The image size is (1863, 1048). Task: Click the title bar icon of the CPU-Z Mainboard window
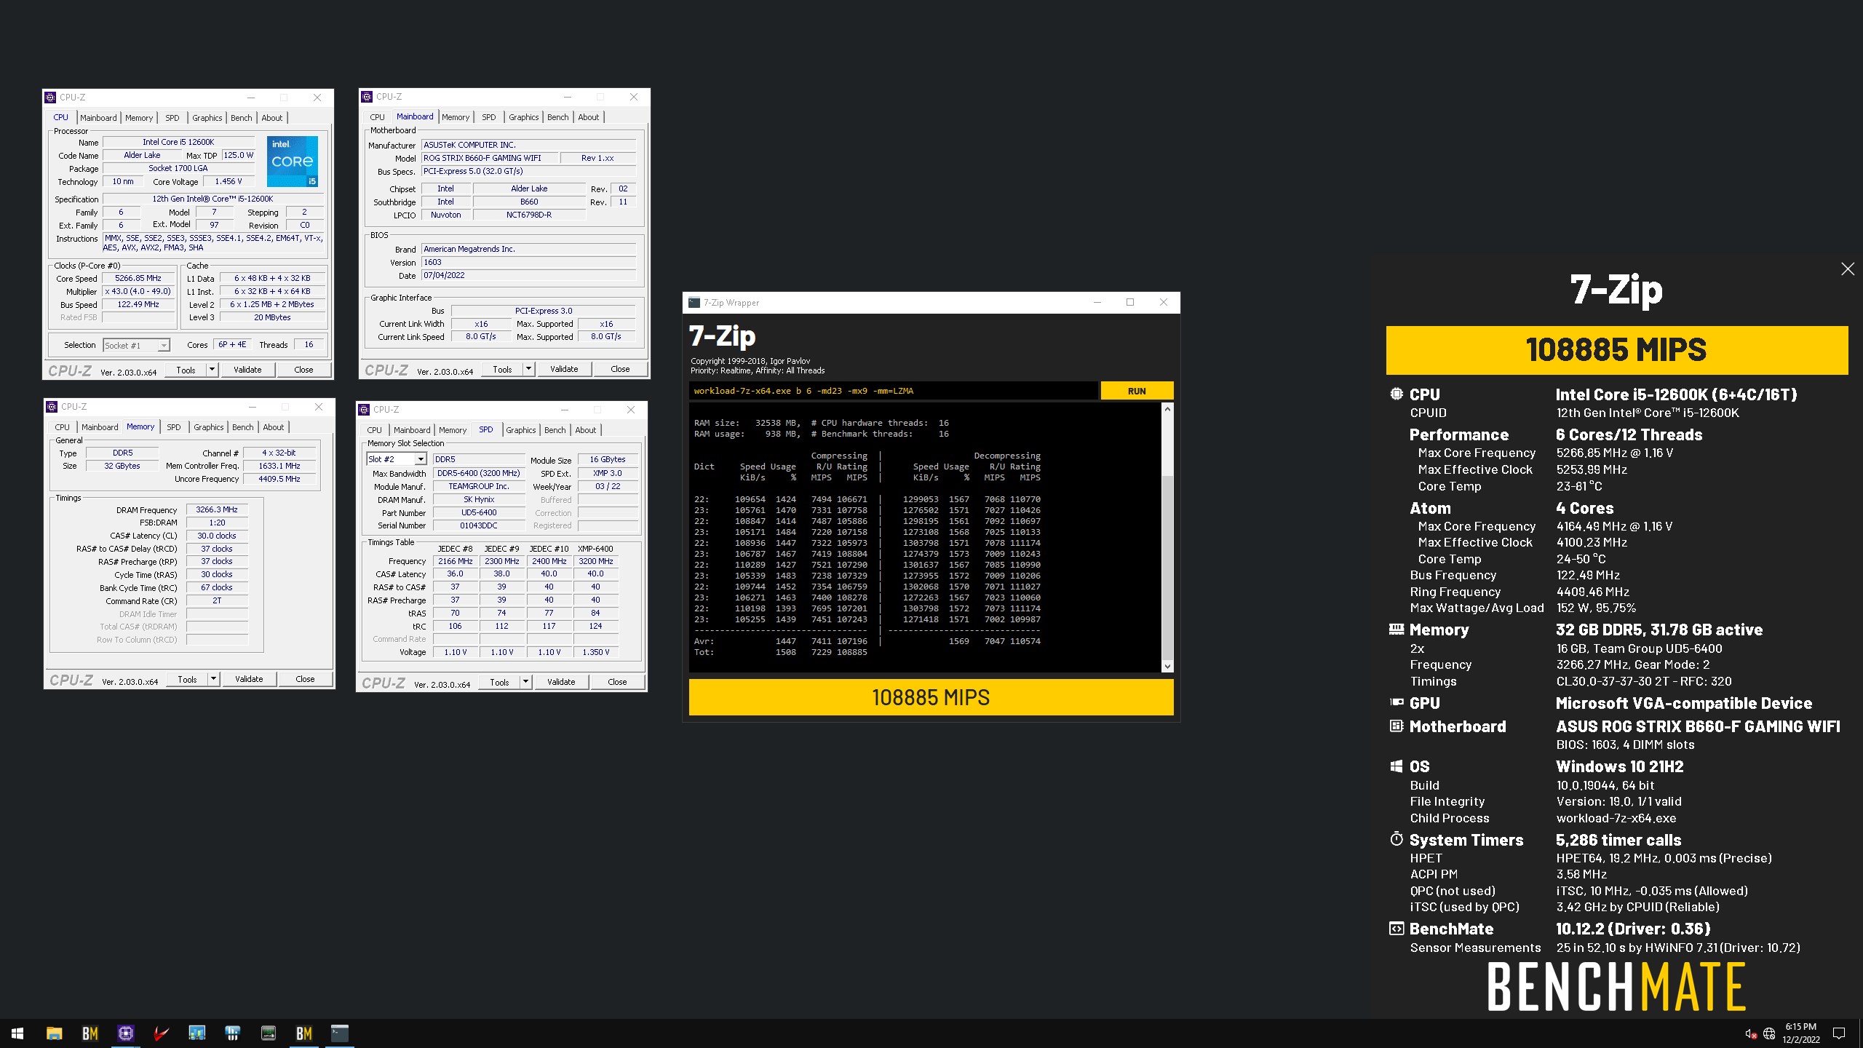[x=366, y=97]
